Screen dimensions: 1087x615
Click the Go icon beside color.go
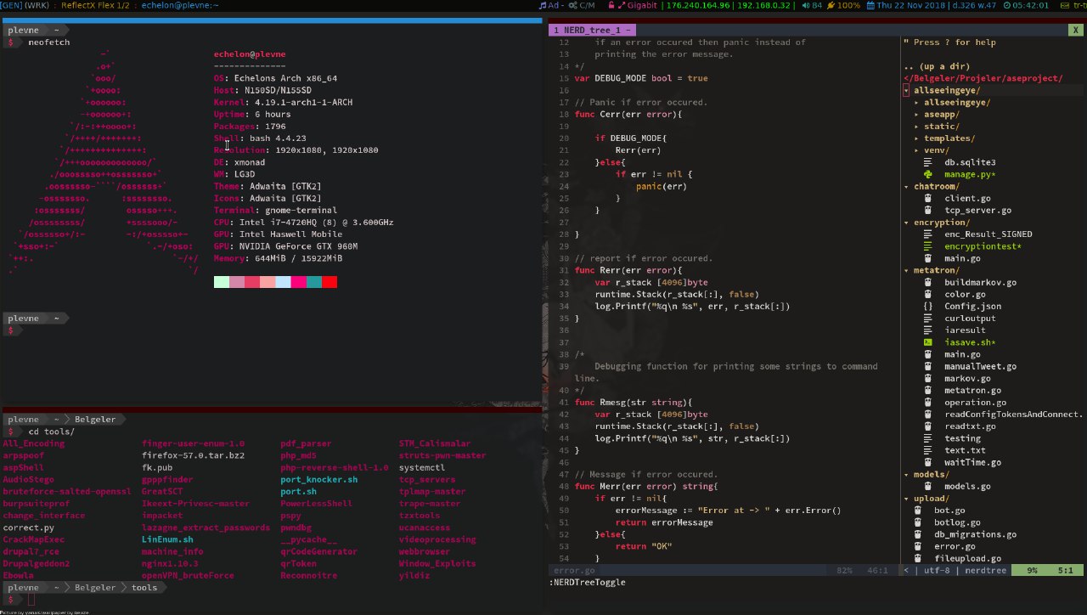(x=928, y=294)
